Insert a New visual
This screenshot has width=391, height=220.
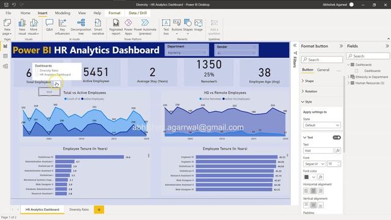[x=22, y=27]
